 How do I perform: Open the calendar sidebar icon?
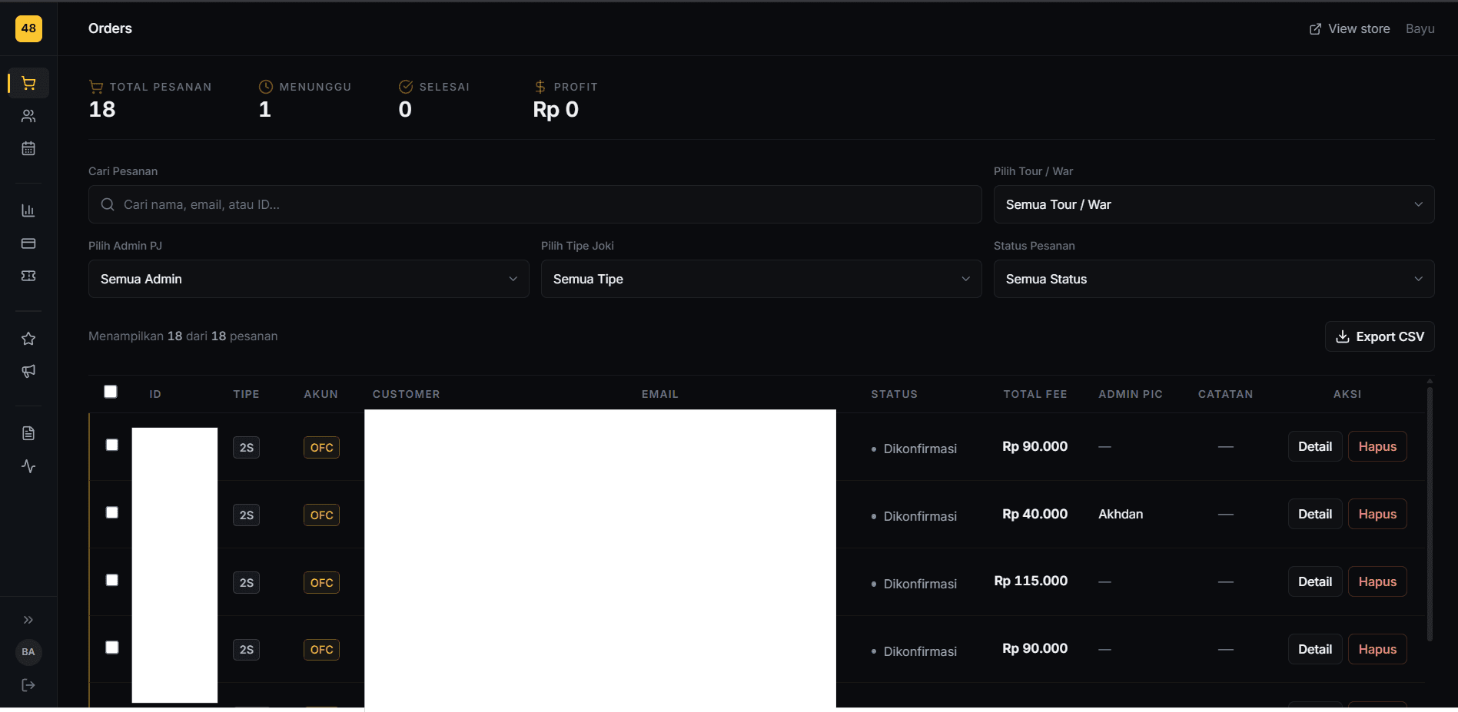[28, 148]
